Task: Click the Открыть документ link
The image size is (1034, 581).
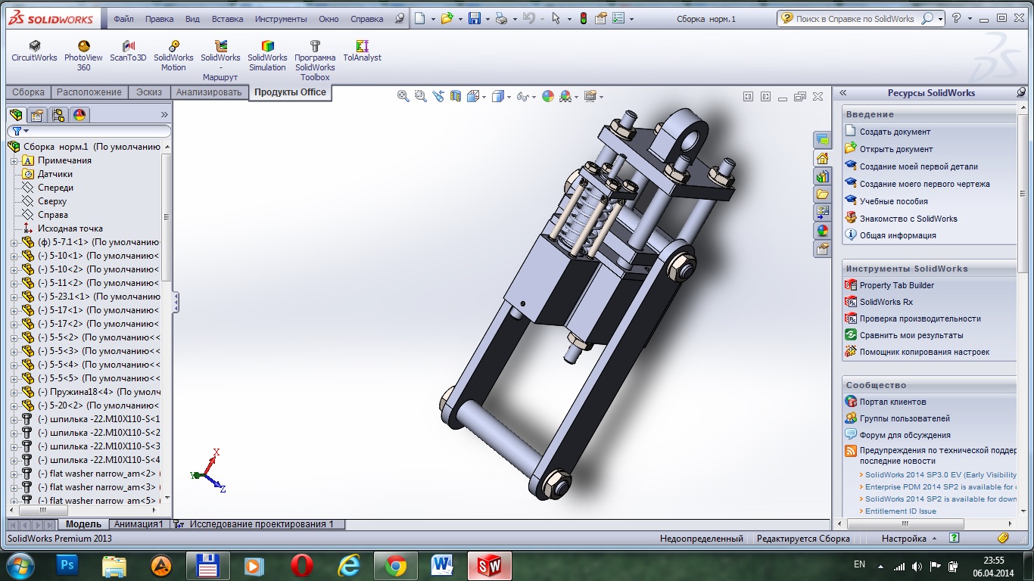Action: point(896,149)
